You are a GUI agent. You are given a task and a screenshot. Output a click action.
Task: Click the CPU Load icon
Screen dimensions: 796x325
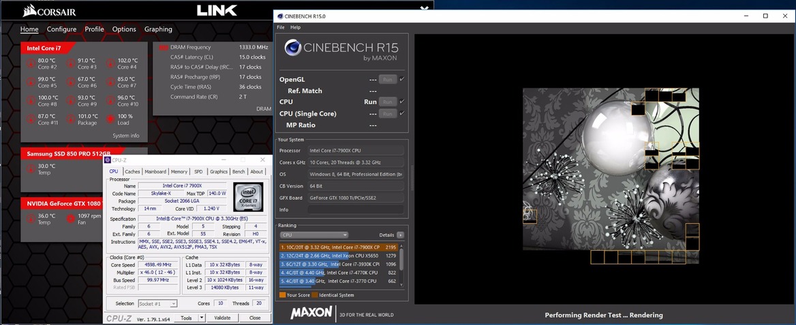tap(110, 120)
